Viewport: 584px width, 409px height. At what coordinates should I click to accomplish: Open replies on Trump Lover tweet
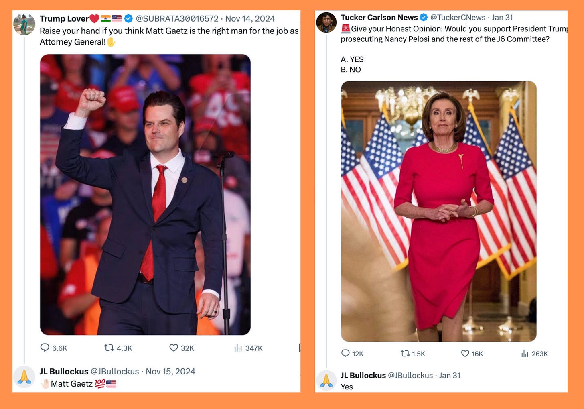tap(54, 348)
